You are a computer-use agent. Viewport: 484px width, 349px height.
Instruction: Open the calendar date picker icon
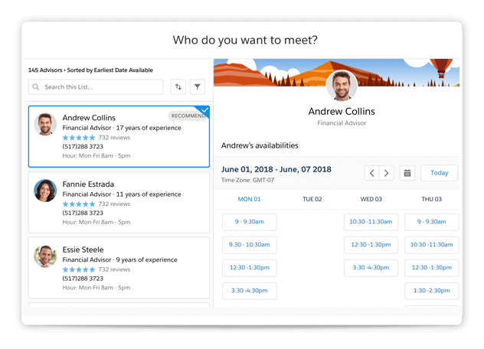point(407,173)
